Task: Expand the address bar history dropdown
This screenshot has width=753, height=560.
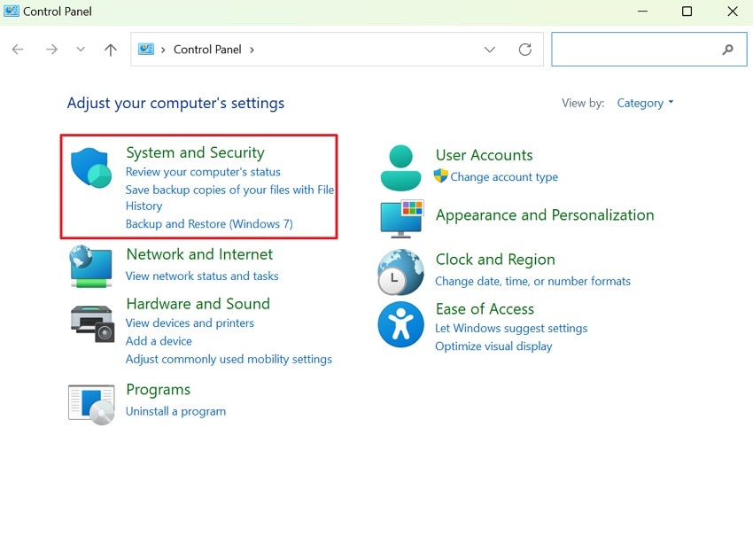Action: point(489,50)
